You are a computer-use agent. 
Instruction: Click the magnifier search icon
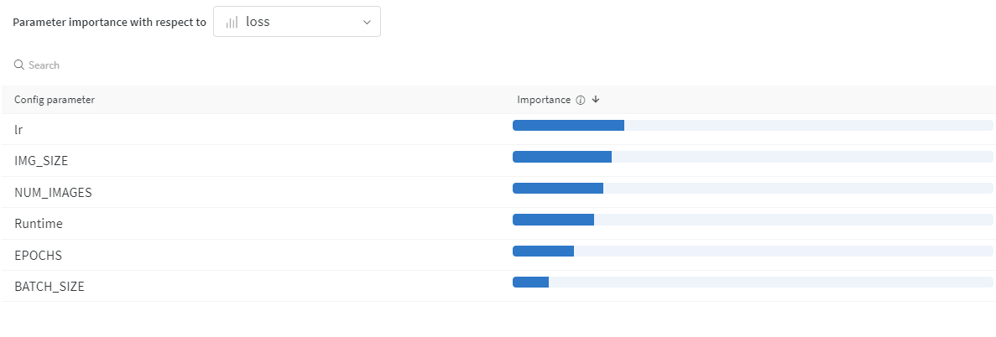19,65
